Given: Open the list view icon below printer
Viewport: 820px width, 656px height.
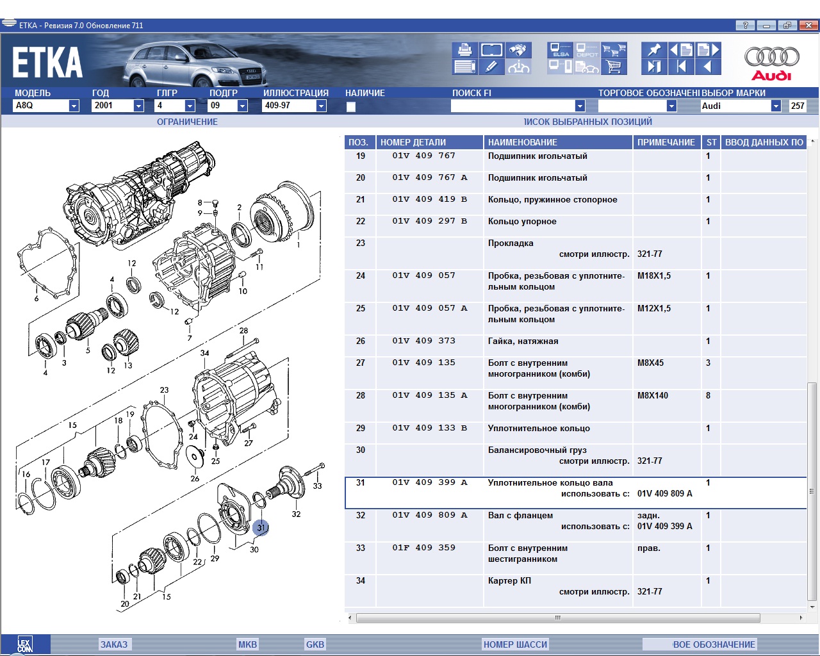Looking at the screenshot, I should (465, 67).
